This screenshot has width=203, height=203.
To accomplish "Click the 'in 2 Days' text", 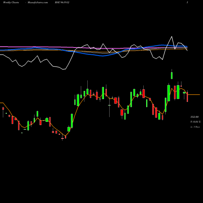I will click(195, 127).
